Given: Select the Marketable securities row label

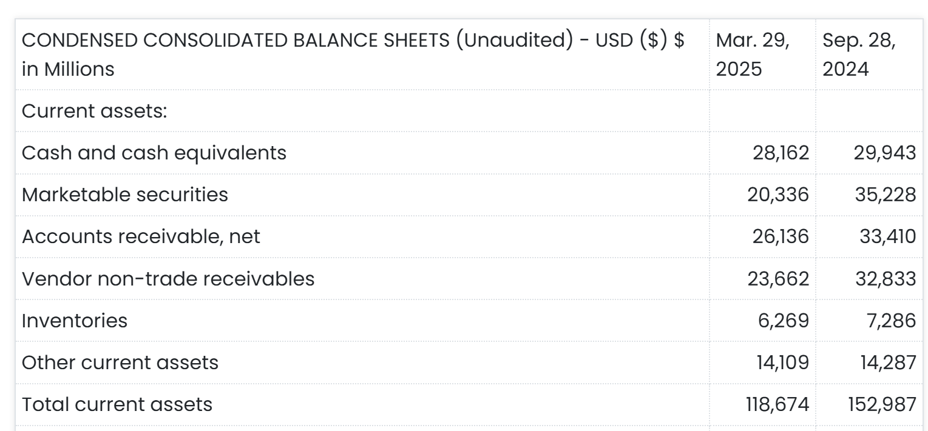Looking at the screenshot, I should pos(125,195).
